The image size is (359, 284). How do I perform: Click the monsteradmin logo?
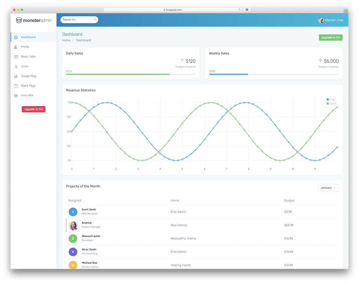pos(34,20)
